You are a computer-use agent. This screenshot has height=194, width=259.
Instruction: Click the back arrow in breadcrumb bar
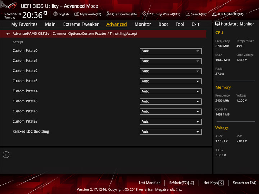pos(8,34)
